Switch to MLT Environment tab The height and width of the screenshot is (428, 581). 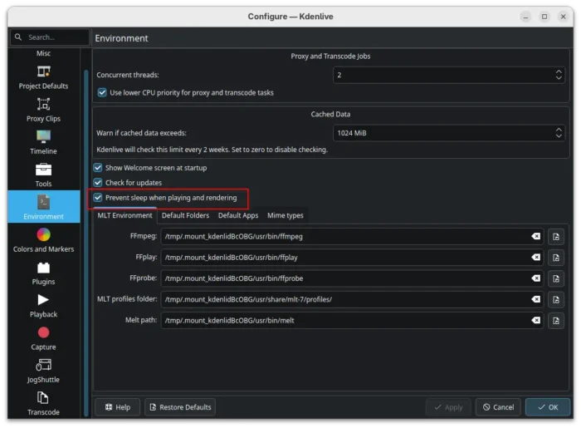tap(124, 215)
